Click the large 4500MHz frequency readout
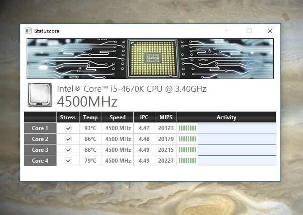 pos(87,102)
